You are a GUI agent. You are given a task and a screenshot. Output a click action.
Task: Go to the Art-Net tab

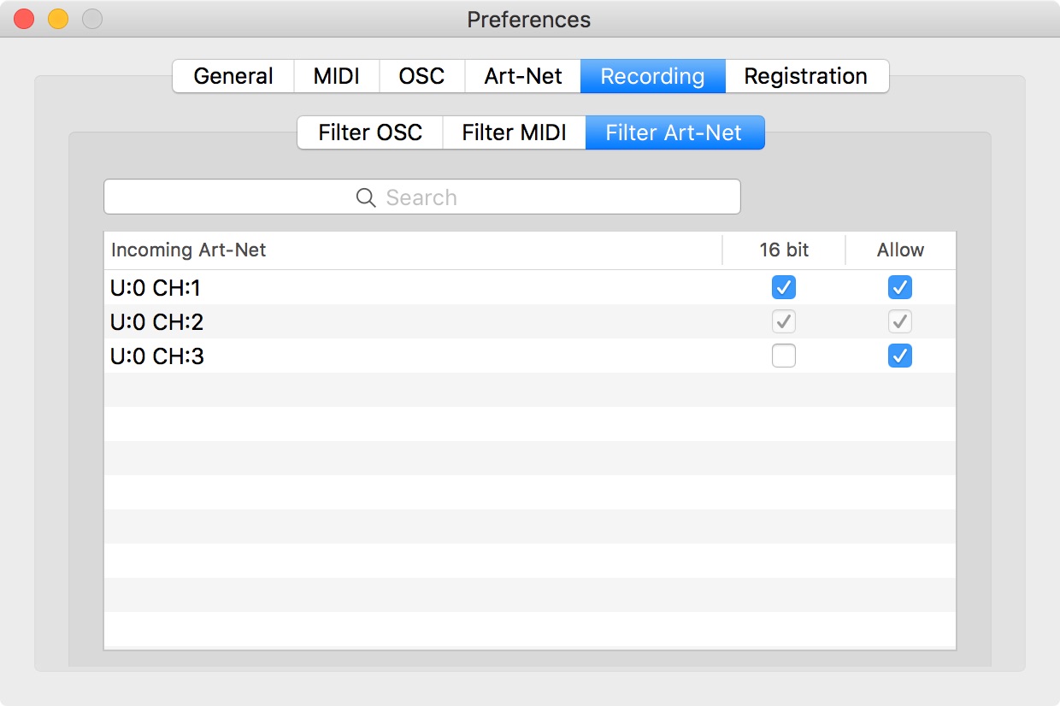pyautogui.click(x=523, y=76)
